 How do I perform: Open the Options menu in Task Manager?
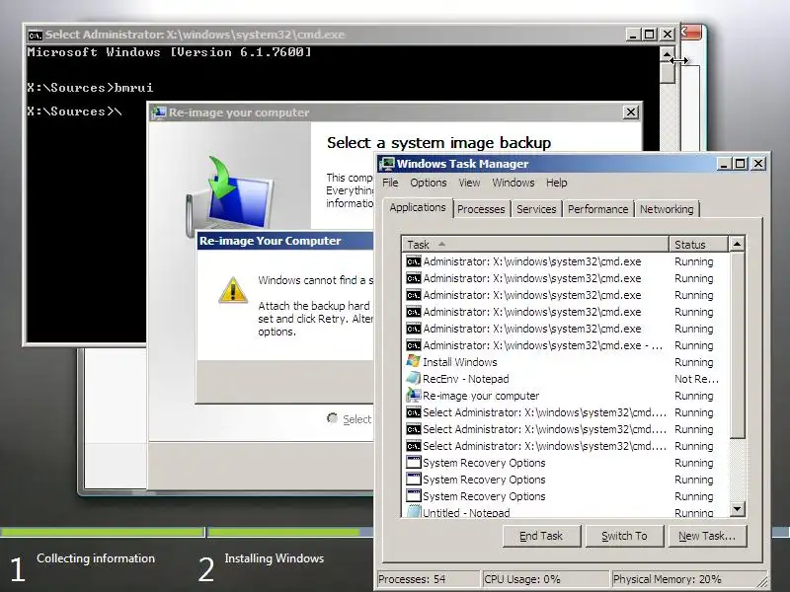pos(429,183)
